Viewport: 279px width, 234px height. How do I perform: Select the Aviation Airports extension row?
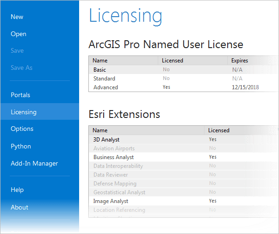[x=183, y=148]
